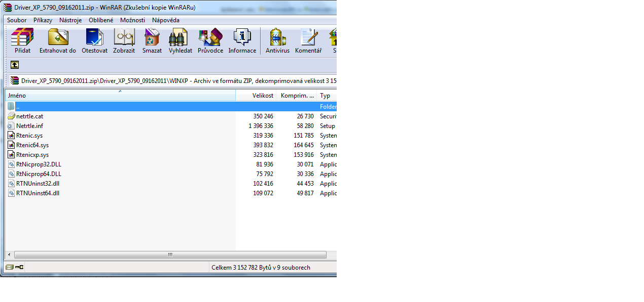Click the compressed size value 30 071
The width and height of the screenshot is (644, 302).
305,164
